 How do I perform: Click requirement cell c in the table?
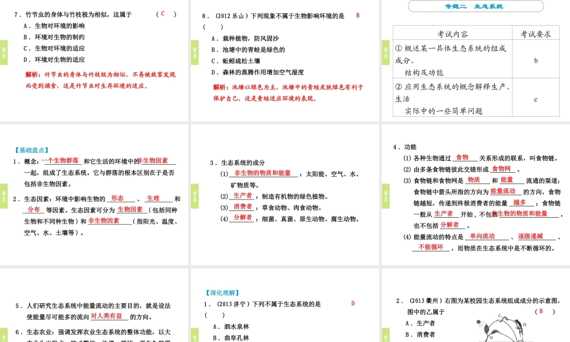pyautogui.click(x=536, y=99)
